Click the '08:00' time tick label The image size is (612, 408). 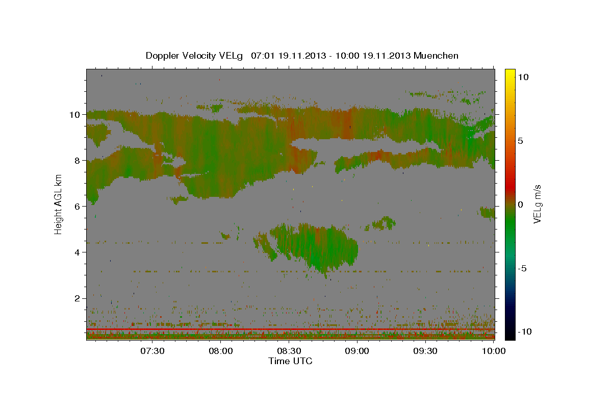220,351
